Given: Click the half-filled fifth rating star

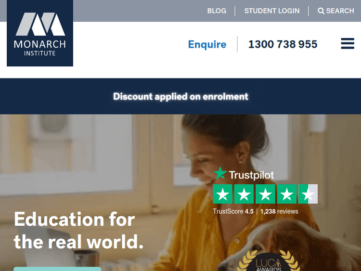Looking at the screenshot, I should 308,194.
